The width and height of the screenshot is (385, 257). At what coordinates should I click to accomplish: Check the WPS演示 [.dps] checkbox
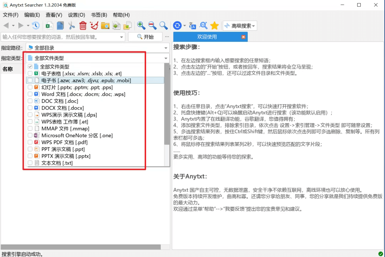click(x=30, y=115)
